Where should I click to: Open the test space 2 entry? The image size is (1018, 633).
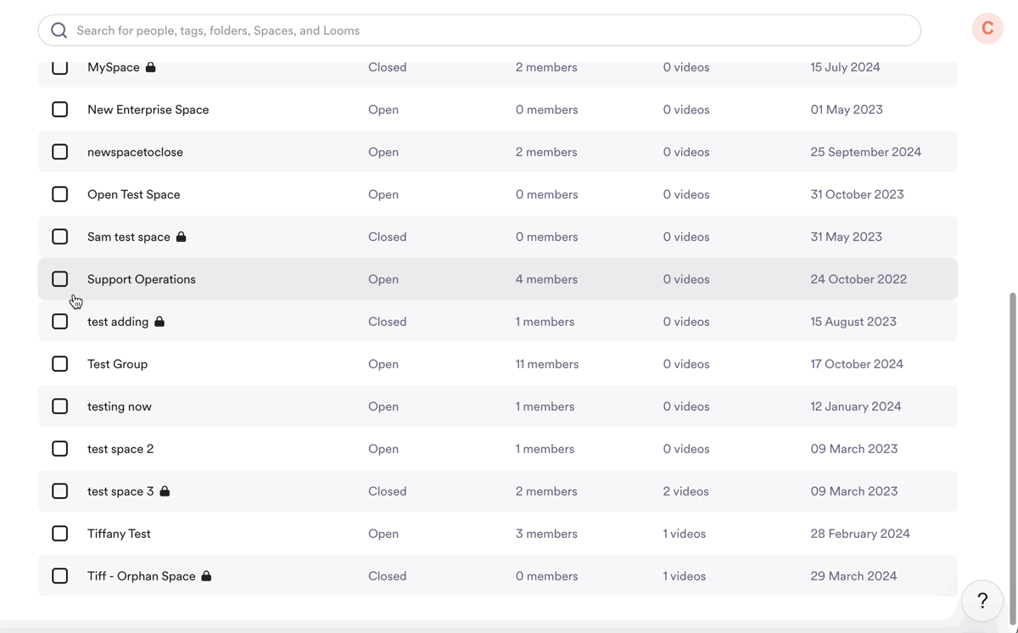tap(120, 449)
